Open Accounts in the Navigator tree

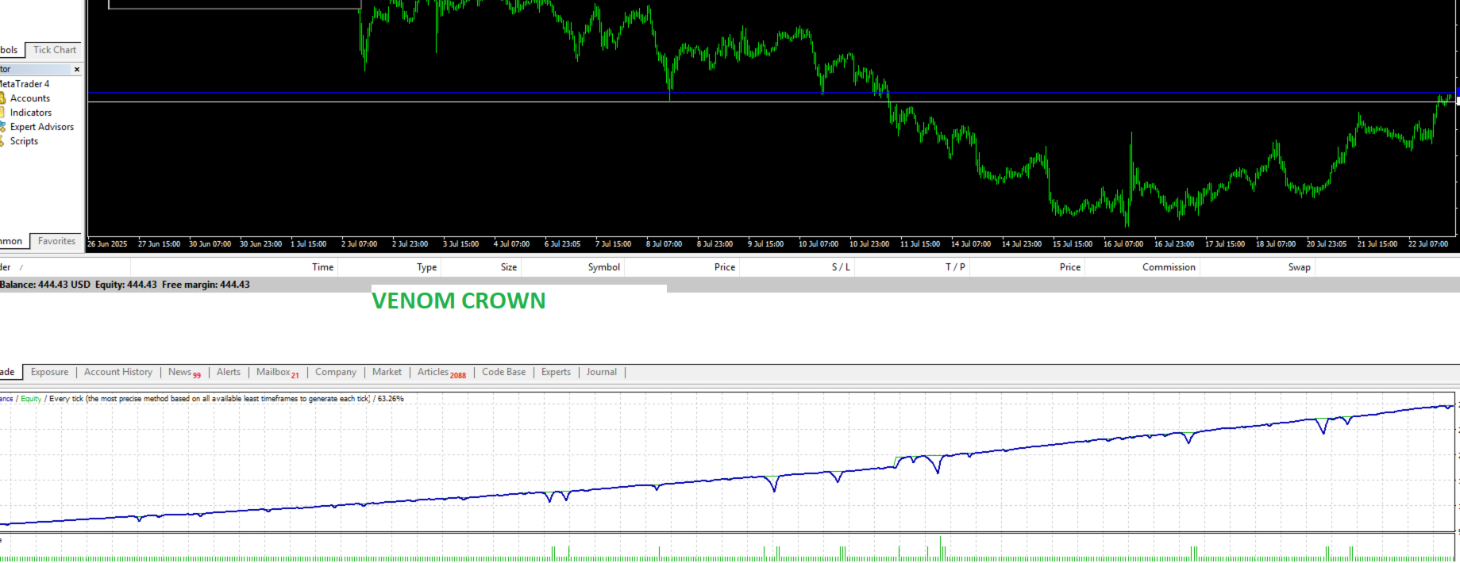point(30,98)
